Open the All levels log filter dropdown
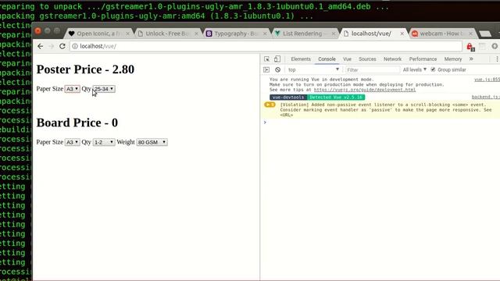The height and width of the screenshot is (281, 500). tap(414, 69)
